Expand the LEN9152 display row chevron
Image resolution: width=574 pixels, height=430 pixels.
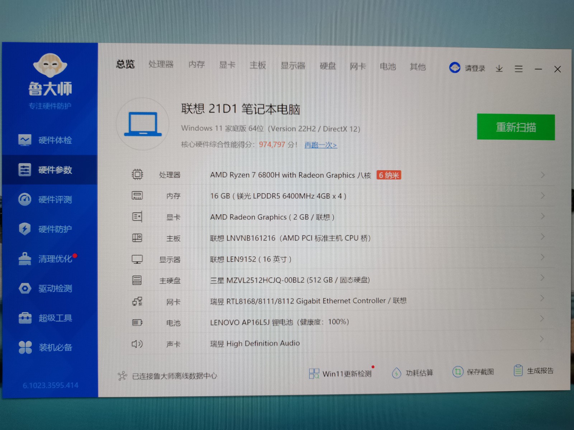click(x=542, y=257)
